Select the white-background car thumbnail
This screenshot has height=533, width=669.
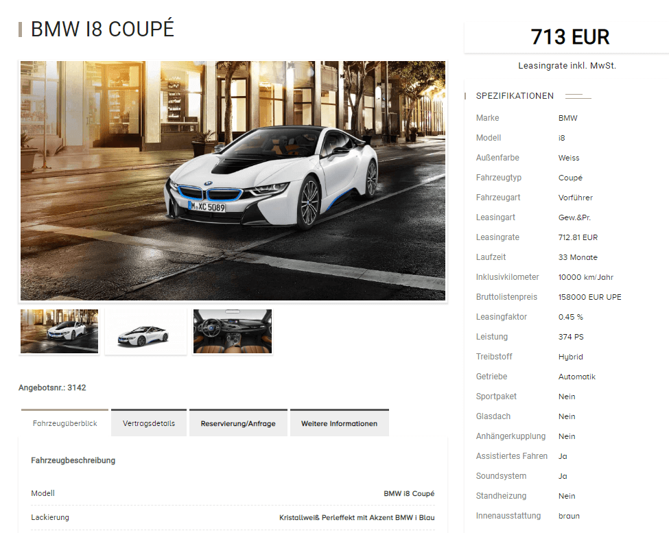[145, 331]
